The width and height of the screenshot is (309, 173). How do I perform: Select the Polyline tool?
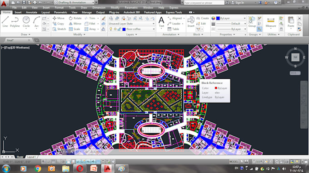(x=15, y=22)
